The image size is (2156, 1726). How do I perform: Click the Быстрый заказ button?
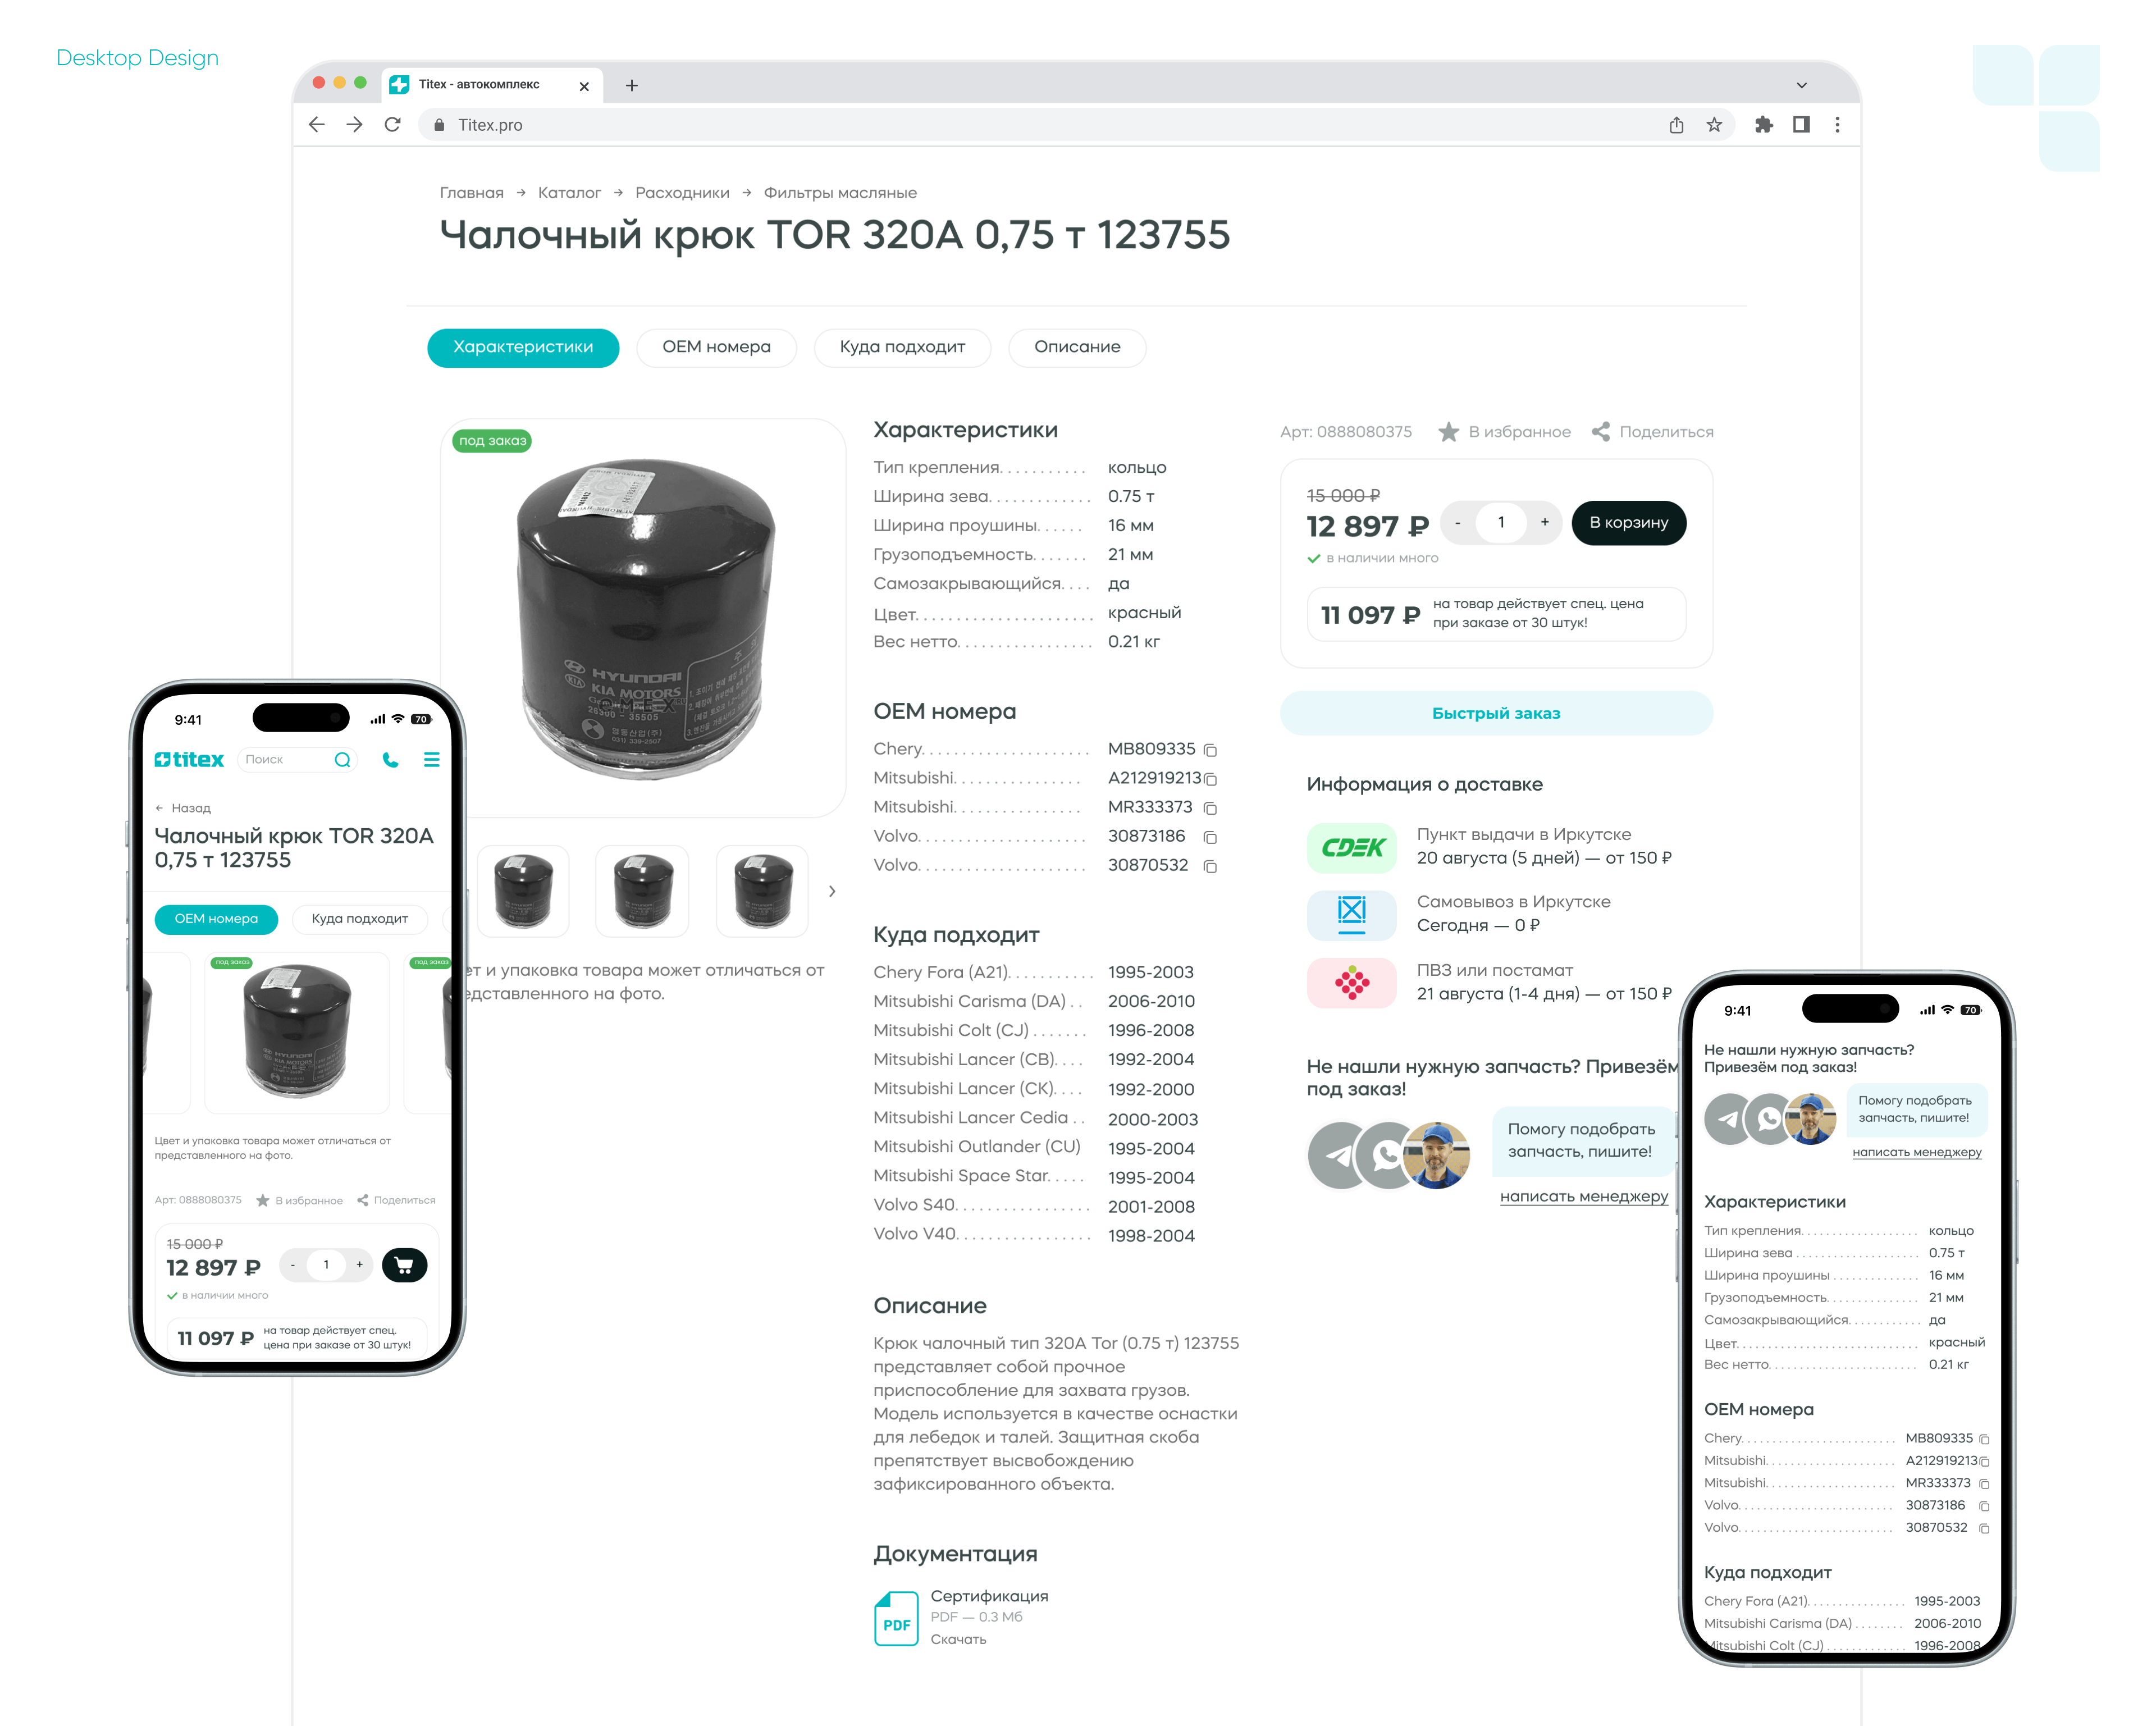pos(1496,713)
